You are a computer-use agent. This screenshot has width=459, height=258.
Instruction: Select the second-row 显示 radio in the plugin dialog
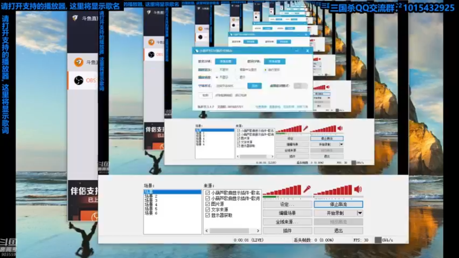pos(237,77)
